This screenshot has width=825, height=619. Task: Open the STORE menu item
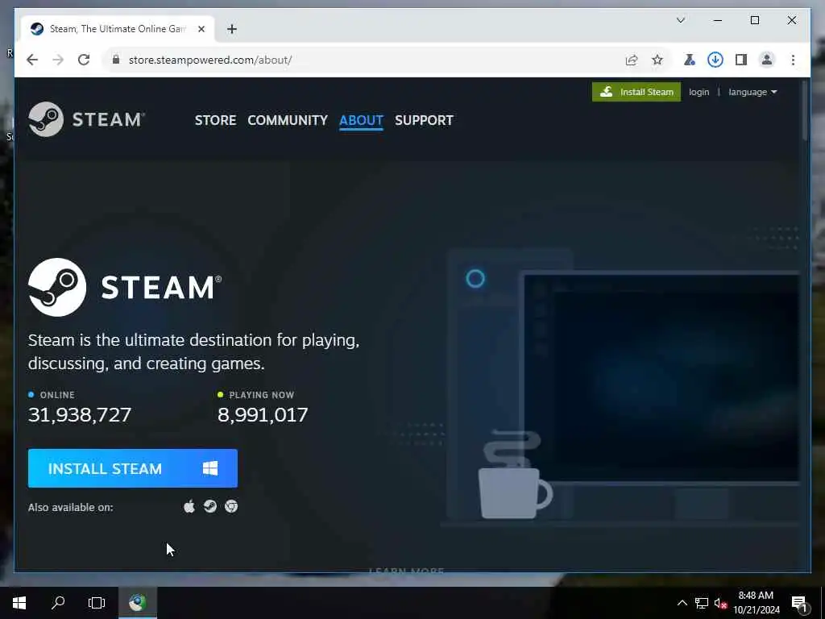click(215, 120)
